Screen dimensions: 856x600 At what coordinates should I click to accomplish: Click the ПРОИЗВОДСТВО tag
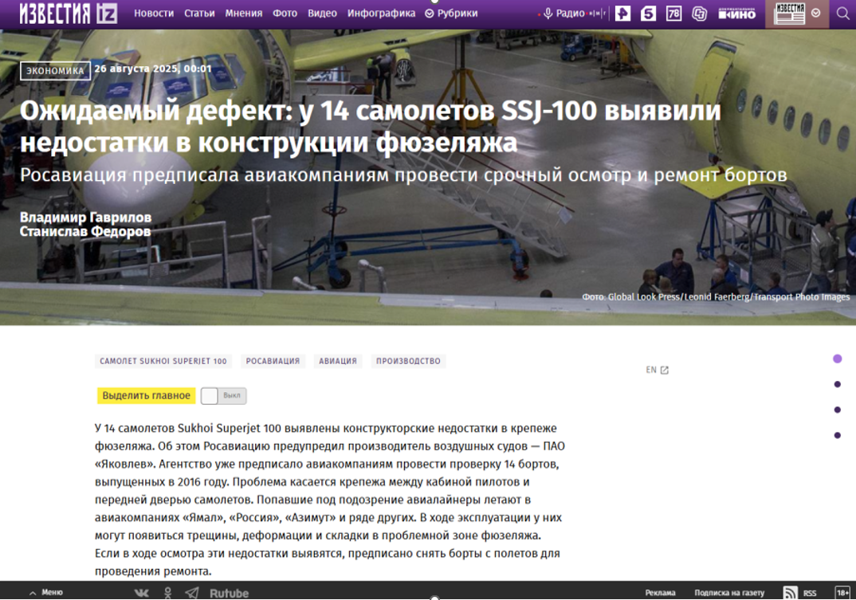coord(408,361)
